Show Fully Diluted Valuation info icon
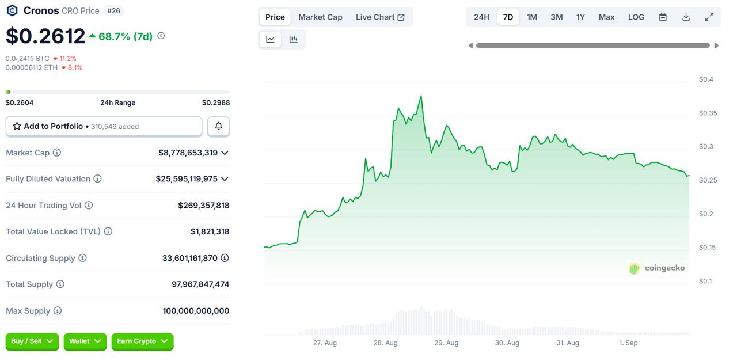This screenshot has width=737, height=361. [98, 179]
